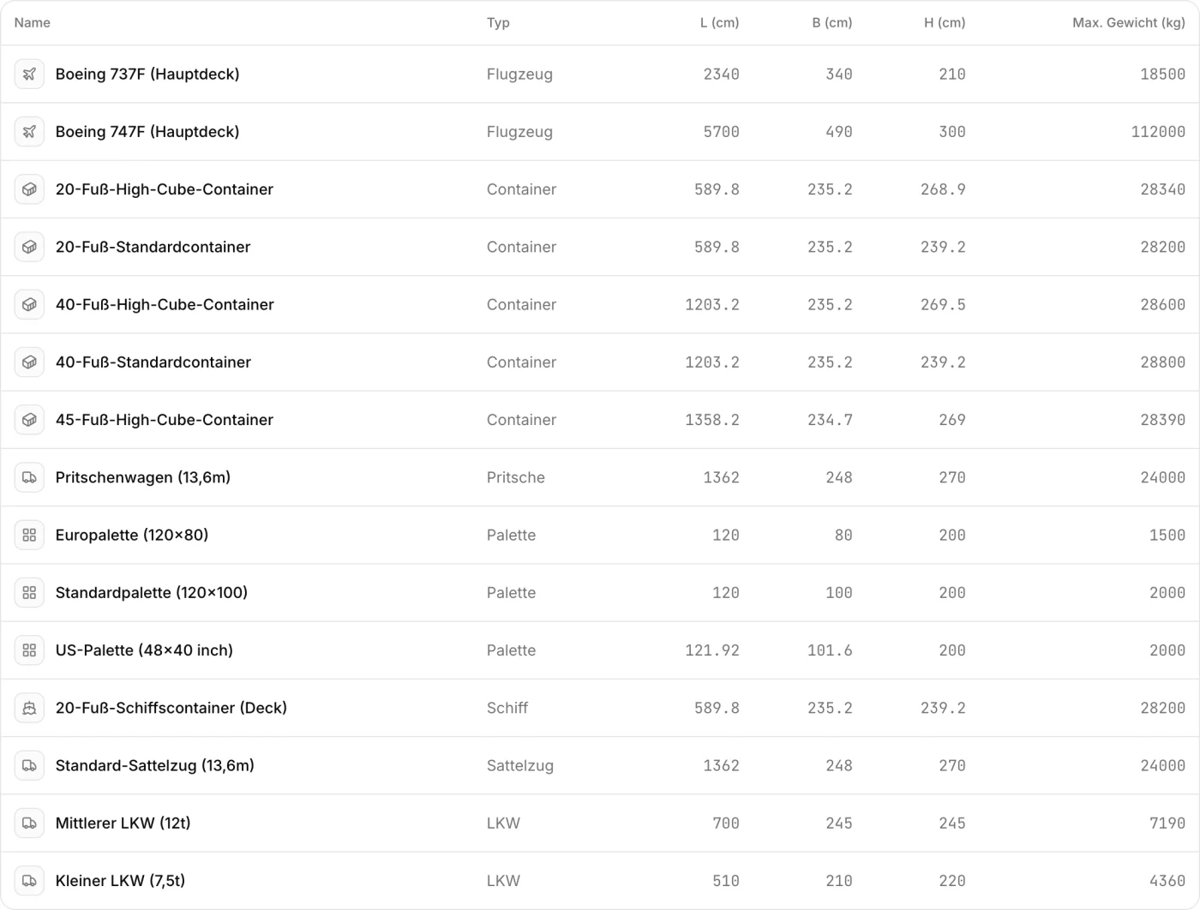Image resolution: width=1200 pixels, height=910 pixels.
Task: Select the Standardpalette (120×100) entry
Action: click(x=600, y=593)
